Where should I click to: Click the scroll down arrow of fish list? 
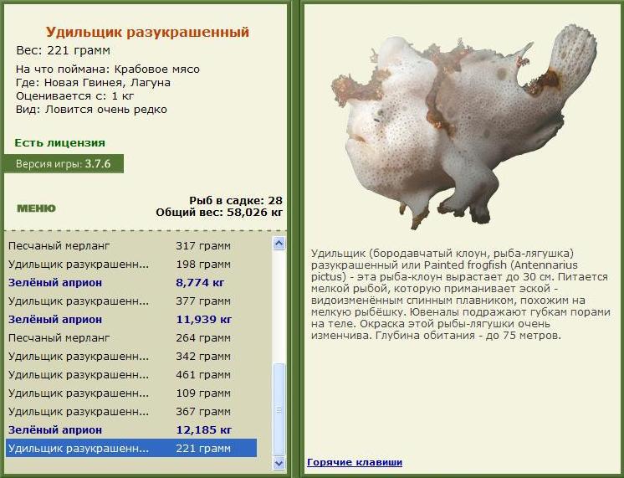[x=279, y=463]
